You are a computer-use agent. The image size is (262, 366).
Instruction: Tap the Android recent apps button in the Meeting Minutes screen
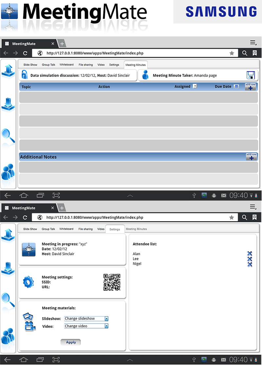(40, 195)
